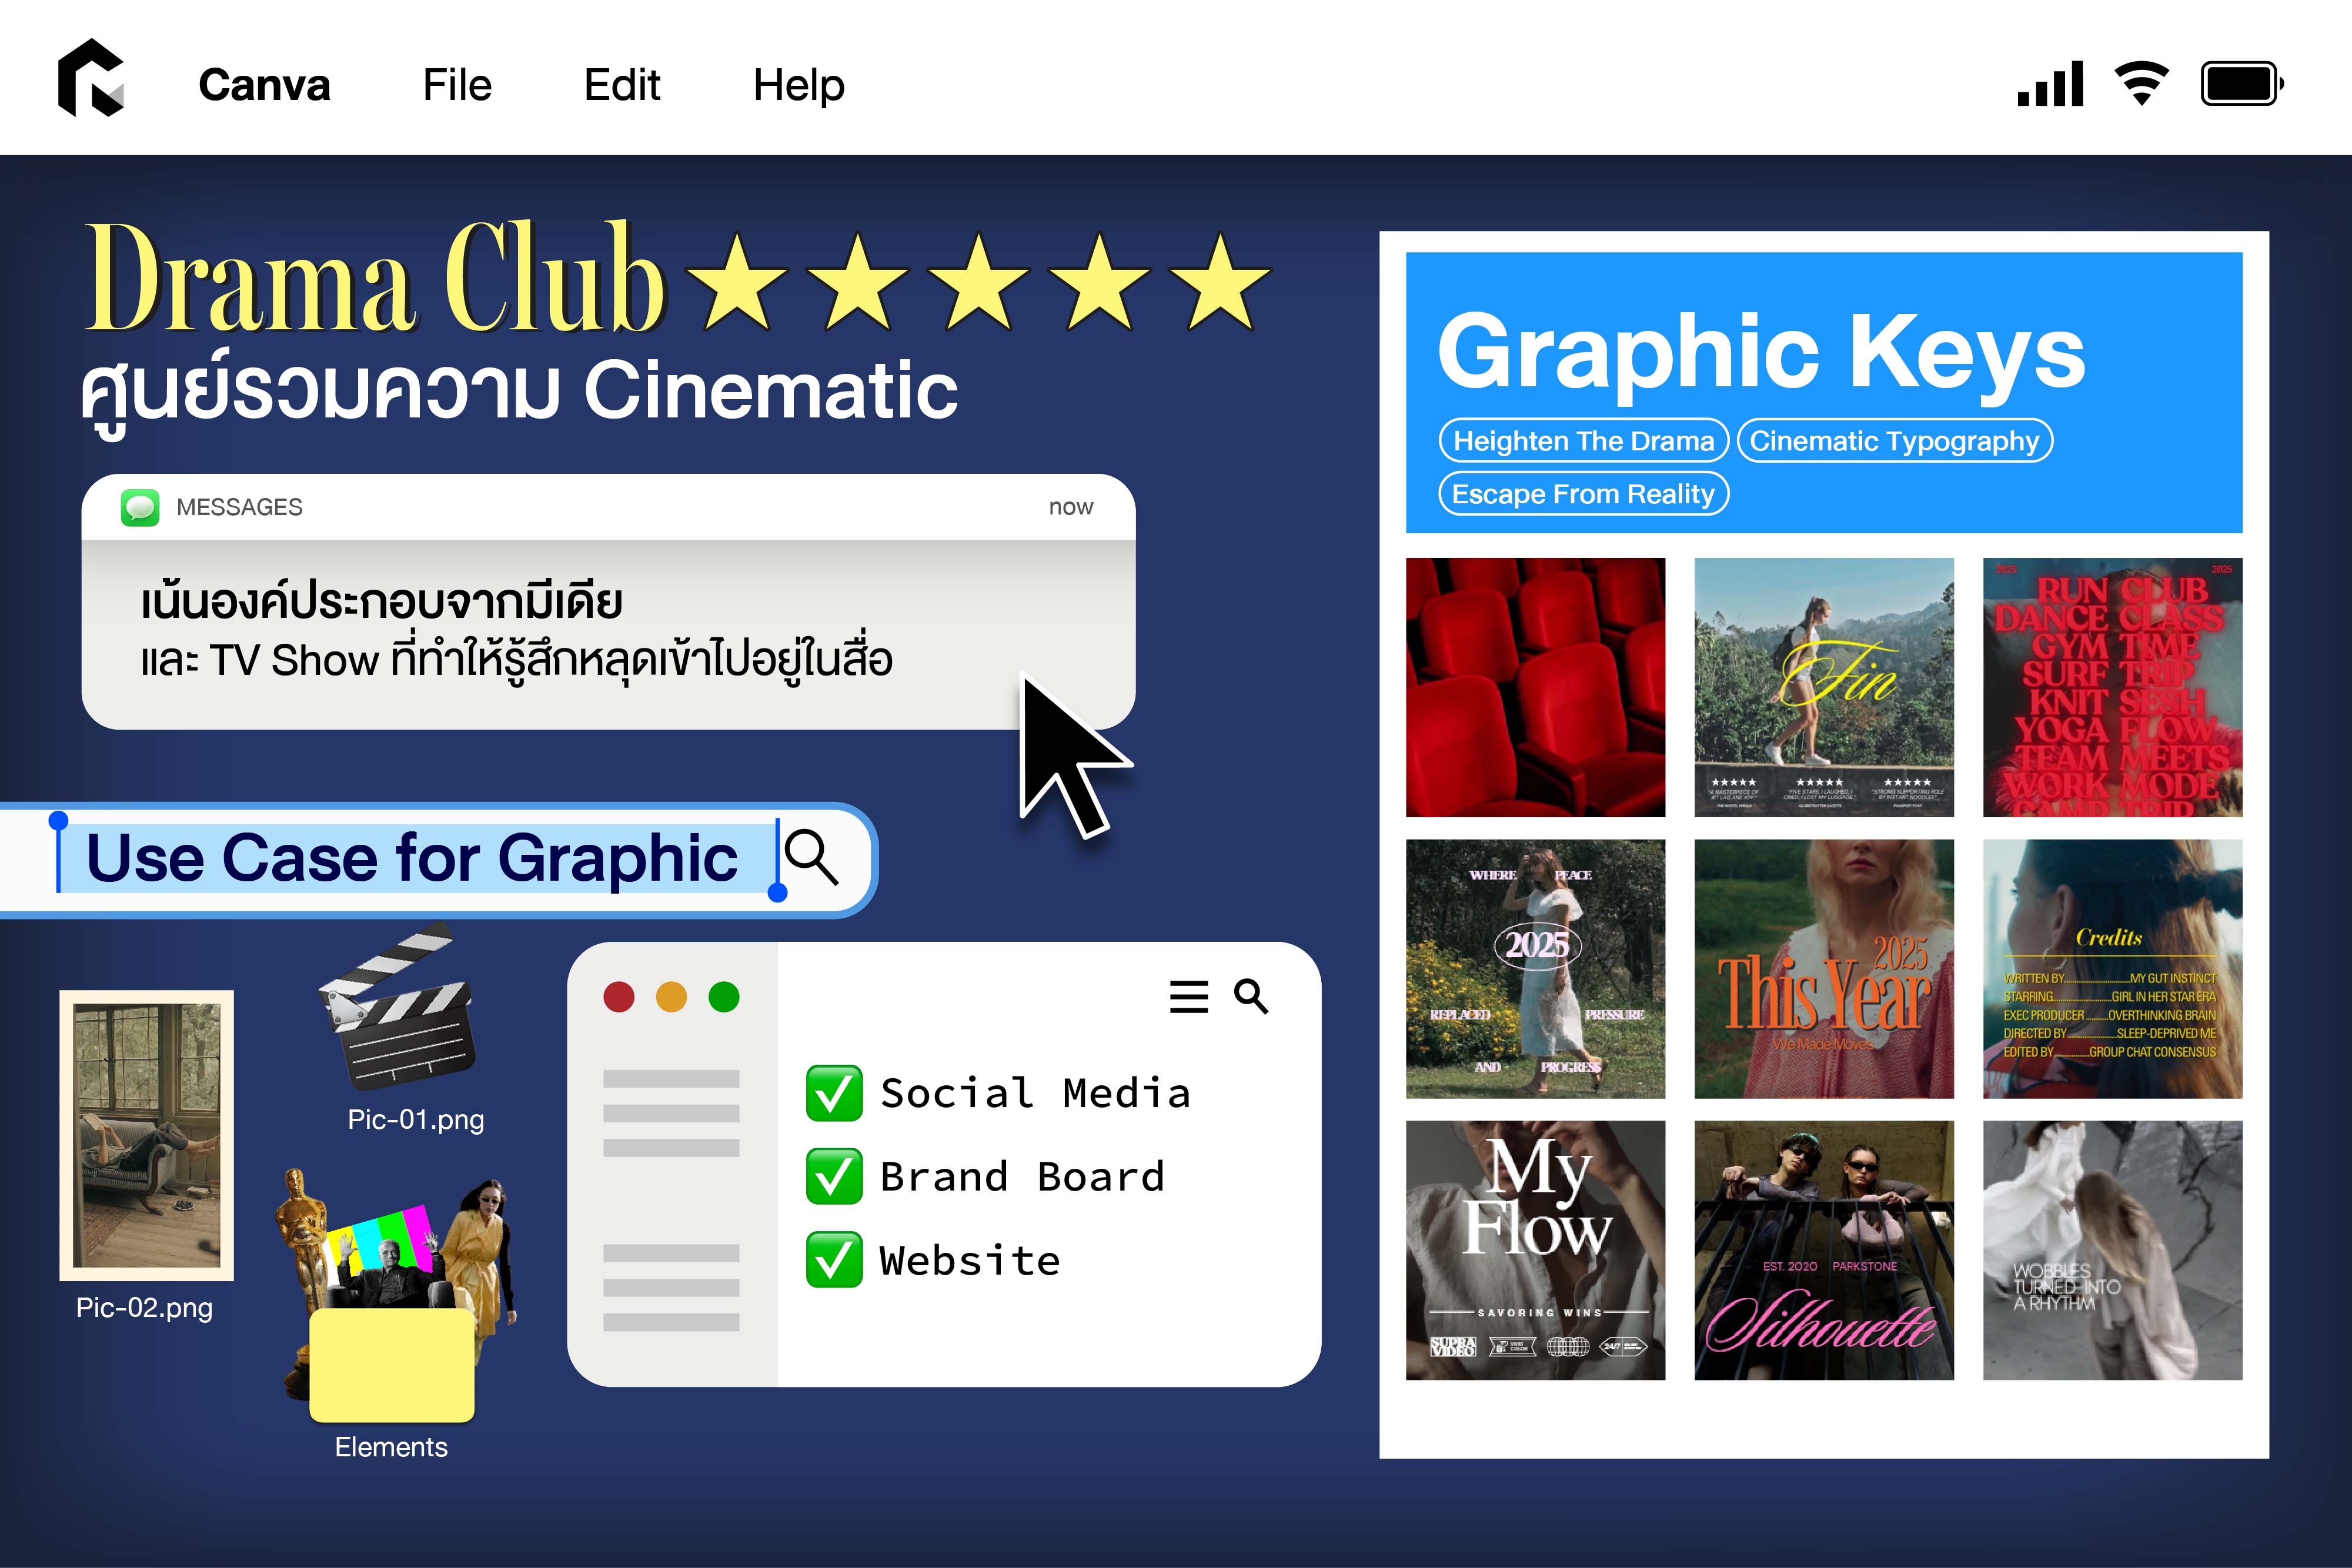Click the Website label
The width and height of the screenshot is (2352, 1568).
coord(969,1260)
